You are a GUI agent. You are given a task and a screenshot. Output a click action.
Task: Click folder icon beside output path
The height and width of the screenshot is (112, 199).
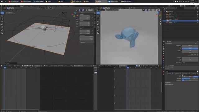pyautogui.click(x=197, y=71)
